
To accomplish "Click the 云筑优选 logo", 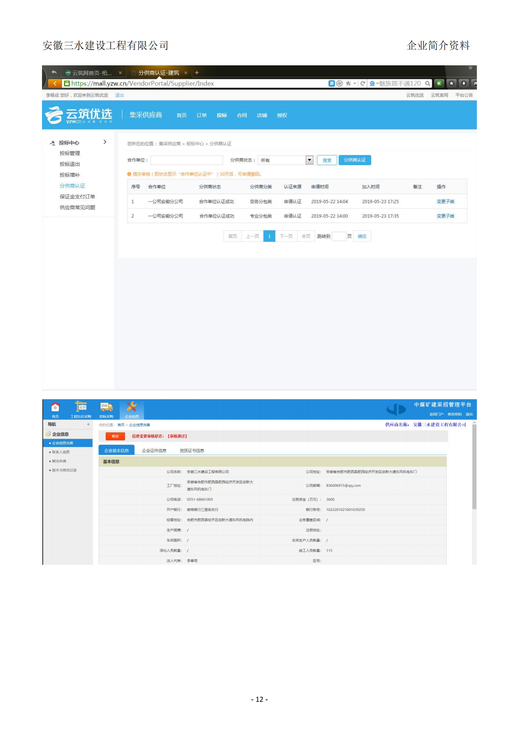I will tap(78, 115).
